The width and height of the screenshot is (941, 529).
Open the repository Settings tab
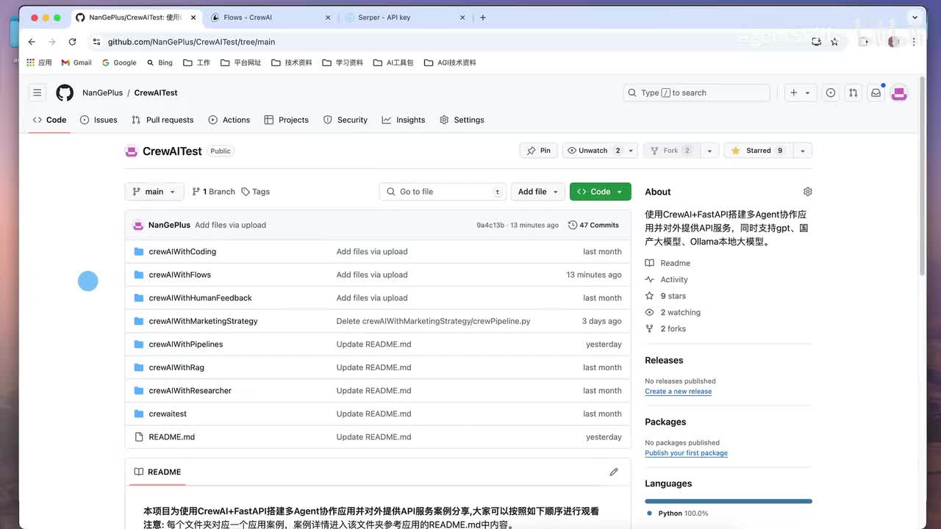tap(462, 120)
